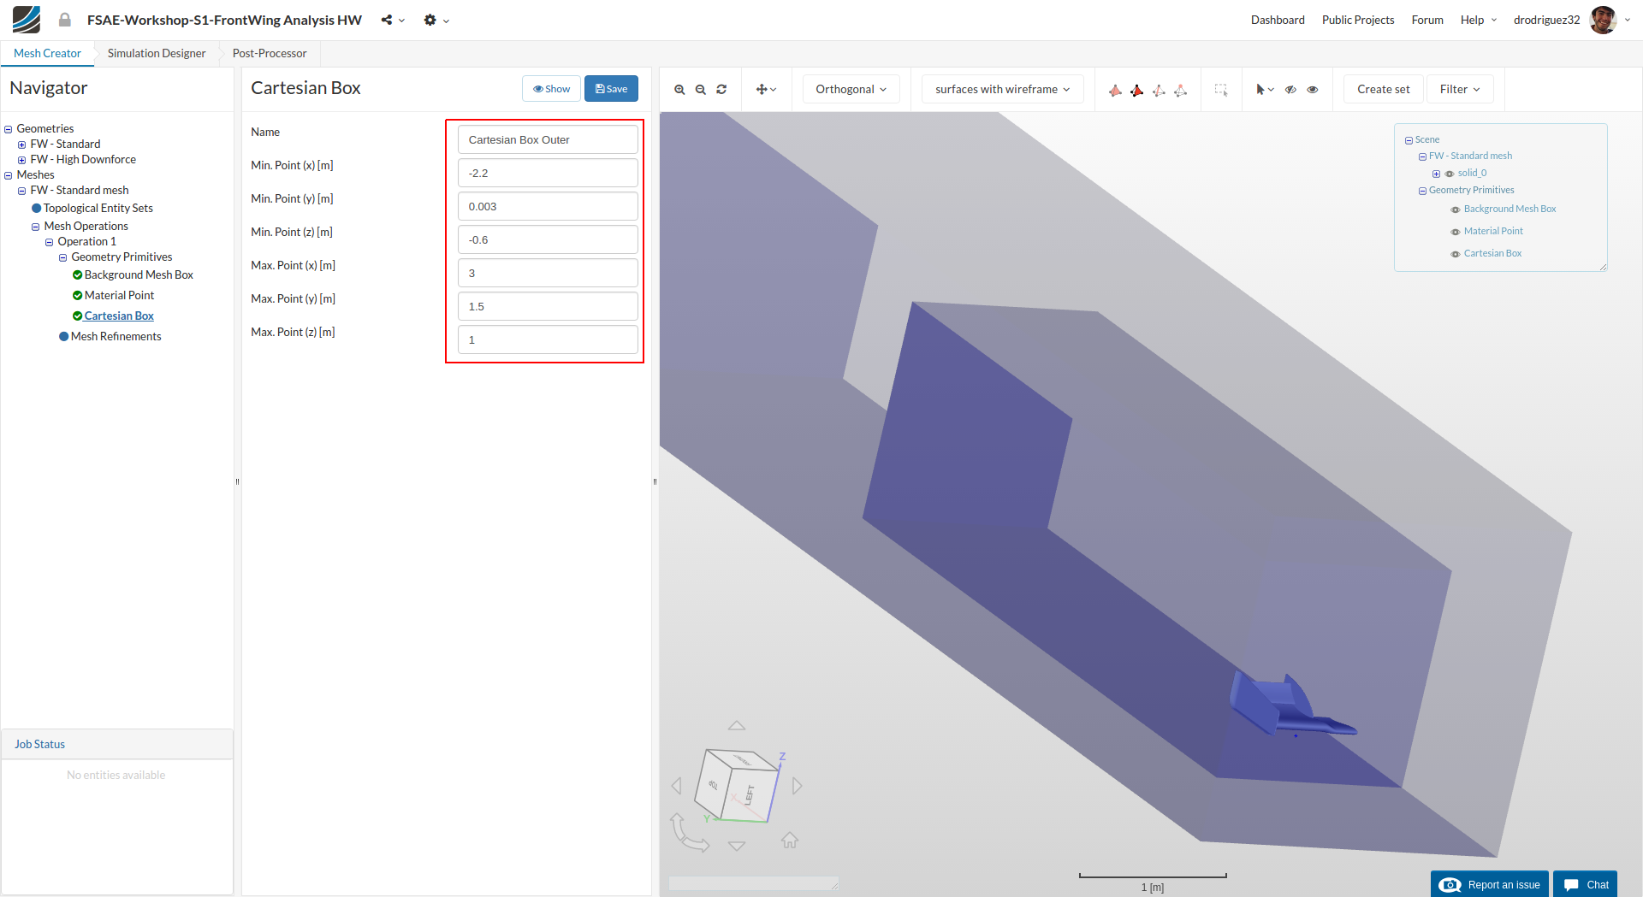Click the toolbar show-all eye icon
Image resolution: width=1643 pixels, height=897 pixels.
click(x=1313, y=90)
